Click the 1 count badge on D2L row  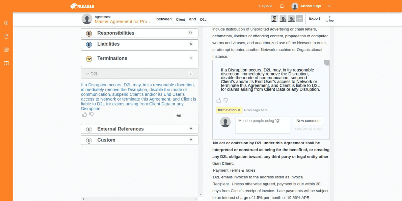click(191, 74)
